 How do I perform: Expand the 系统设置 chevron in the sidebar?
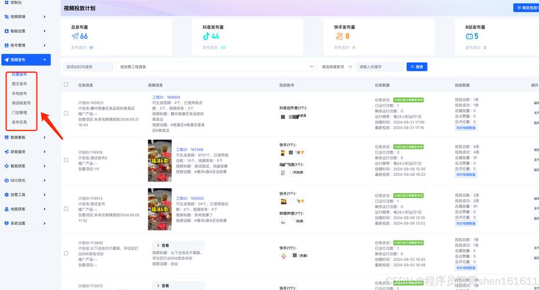click(x=45, y=223)
